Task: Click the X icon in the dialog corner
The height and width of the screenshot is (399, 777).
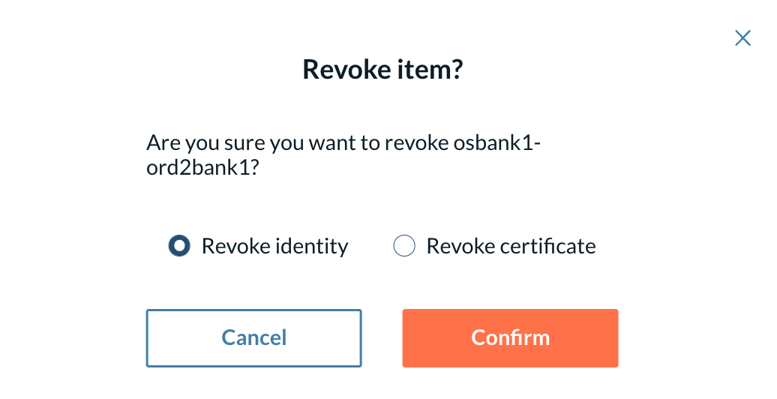Action: coord(742,37)
